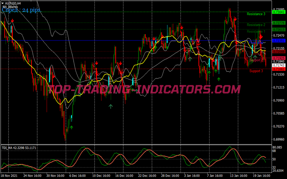The height and width of the screenshot is (179, 287).
Task: Click the 24 Nov 16:00 time label
Action: (32, 175)
